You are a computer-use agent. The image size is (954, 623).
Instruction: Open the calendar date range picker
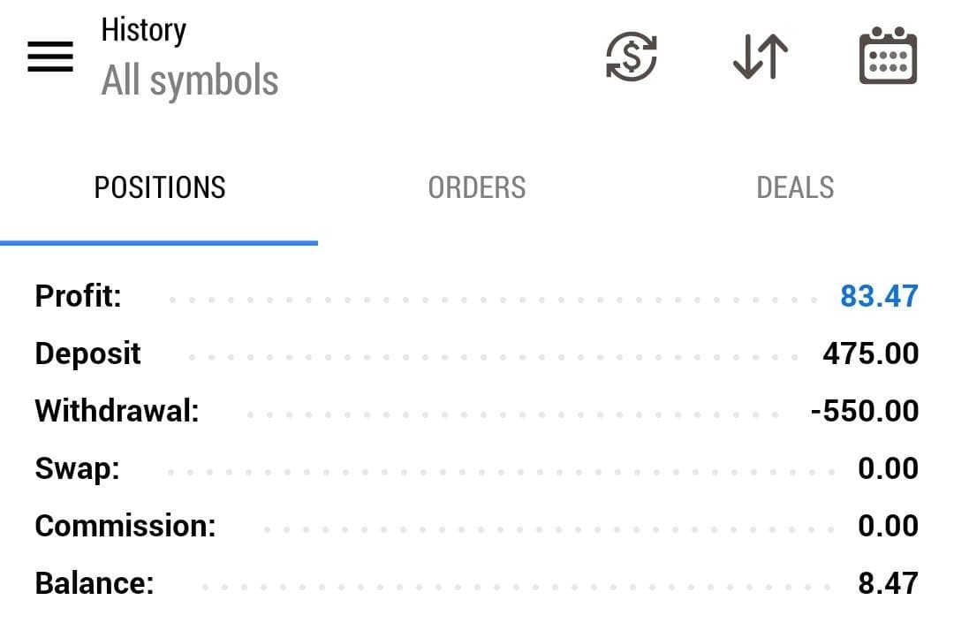point(888,57)
